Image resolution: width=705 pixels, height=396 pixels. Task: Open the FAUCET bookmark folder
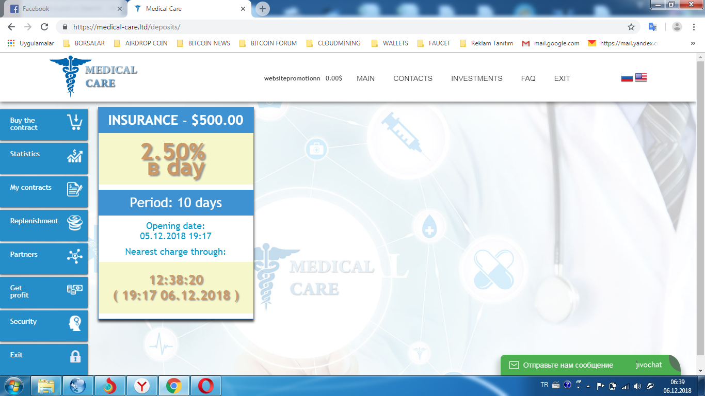point(434,43)
